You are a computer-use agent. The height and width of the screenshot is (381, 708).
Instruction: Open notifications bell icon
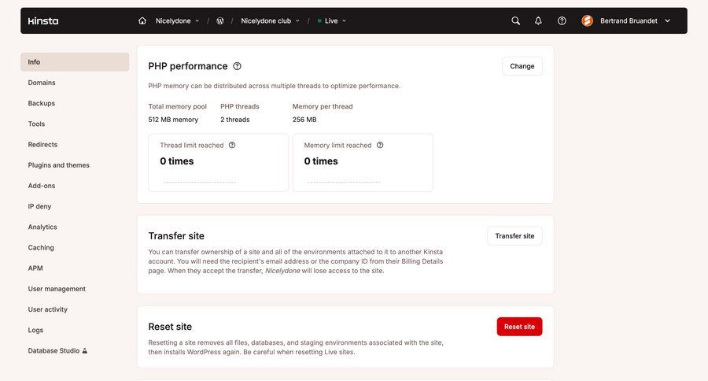point(538,21)
